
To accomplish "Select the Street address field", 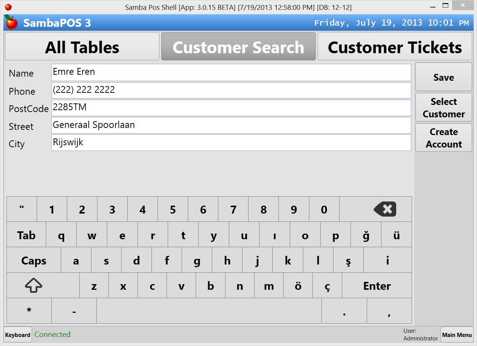I will 231,125.
